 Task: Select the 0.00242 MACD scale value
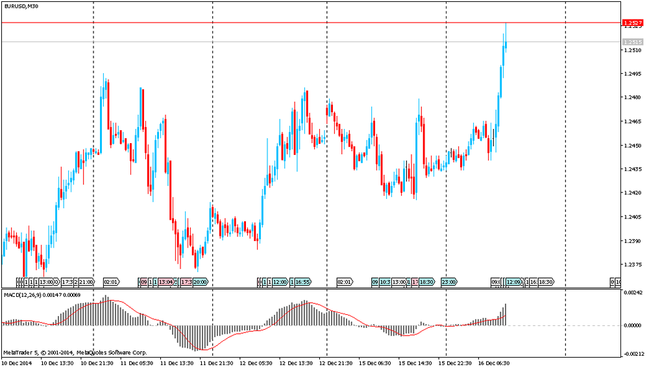[x=632, y=294]
